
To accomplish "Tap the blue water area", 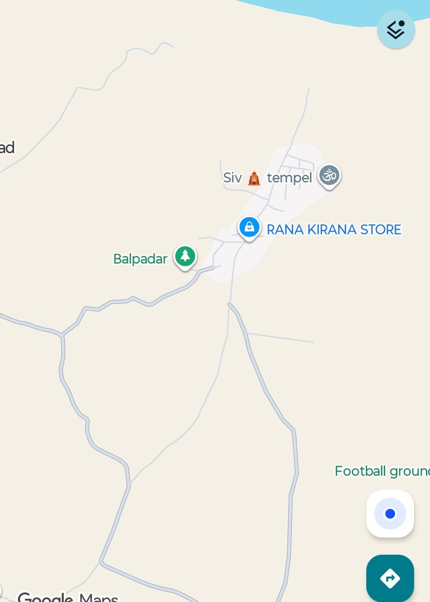I will [x=338, y=10].
